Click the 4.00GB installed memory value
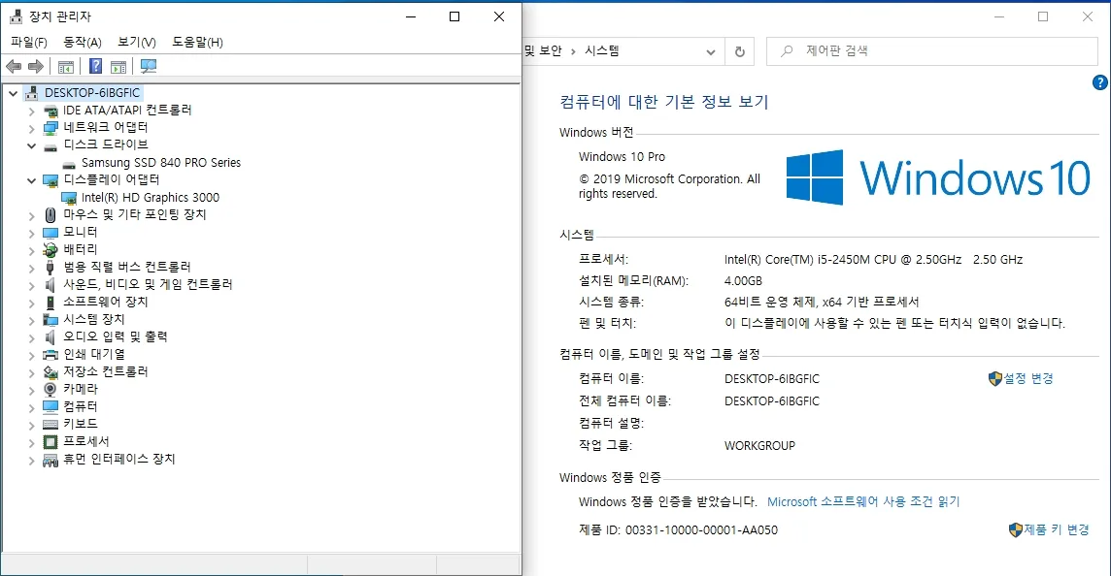 coord(743,281)
